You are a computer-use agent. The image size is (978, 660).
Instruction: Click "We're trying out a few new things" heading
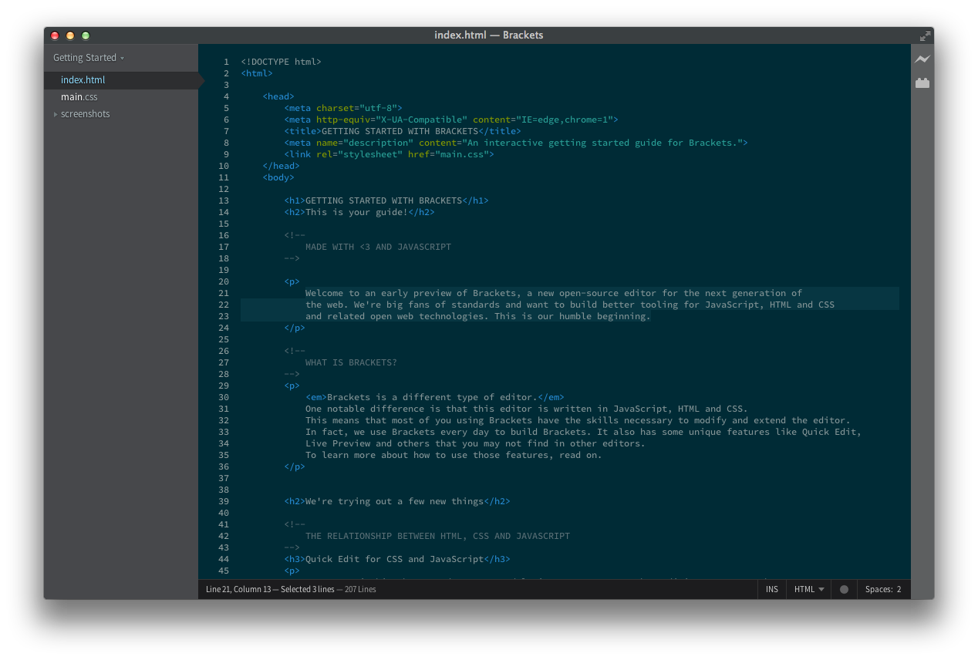pyautogui.click(x=394, y=501)
